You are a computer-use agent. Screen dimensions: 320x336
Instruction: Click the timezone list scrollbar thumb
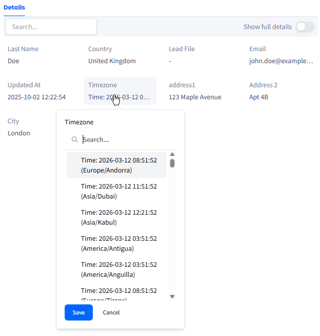[172, 163]
